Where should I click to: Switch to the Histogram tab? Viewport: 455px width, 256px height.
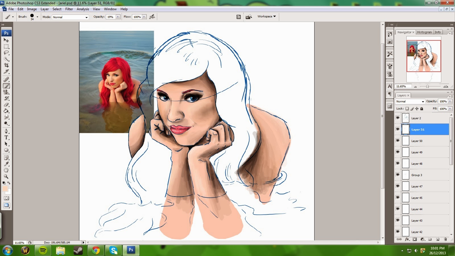coord(424,32)
